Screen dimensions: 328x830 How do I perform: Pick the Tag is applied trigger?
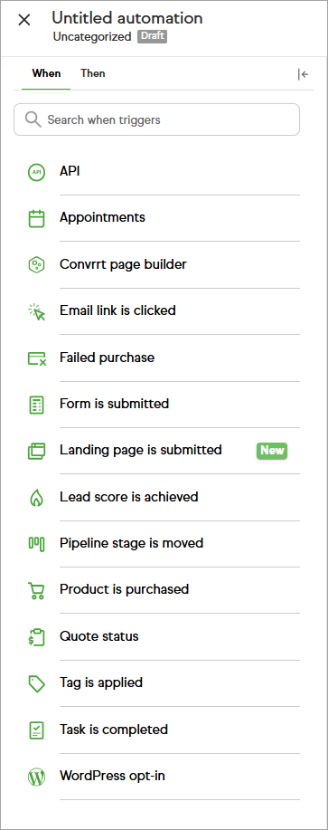pos(164,683)
